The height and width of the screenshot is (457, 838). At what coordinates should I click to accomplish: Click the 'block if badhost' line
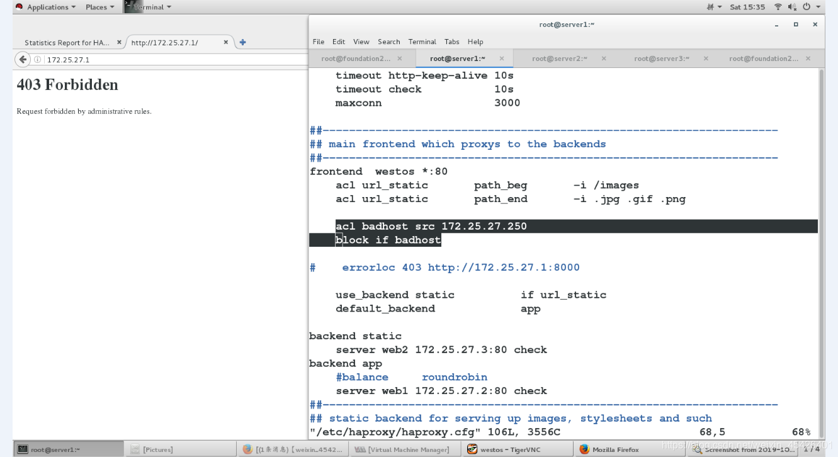point(388,240)
